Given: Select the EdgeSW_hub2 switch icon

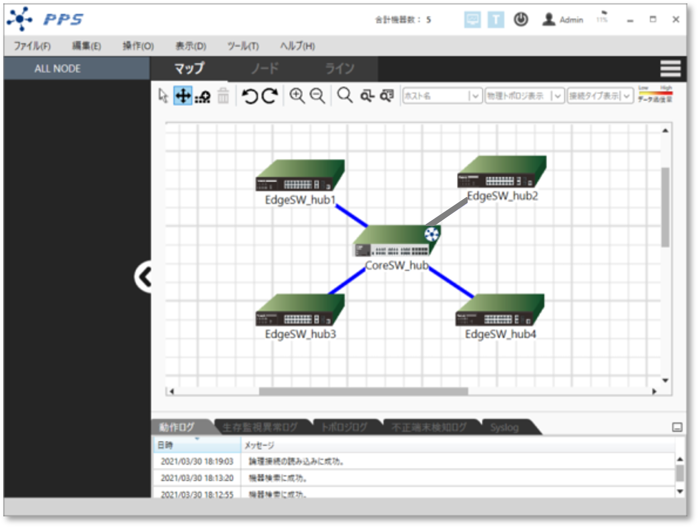Looking at the screenshot, I should (x=502, y=171).
